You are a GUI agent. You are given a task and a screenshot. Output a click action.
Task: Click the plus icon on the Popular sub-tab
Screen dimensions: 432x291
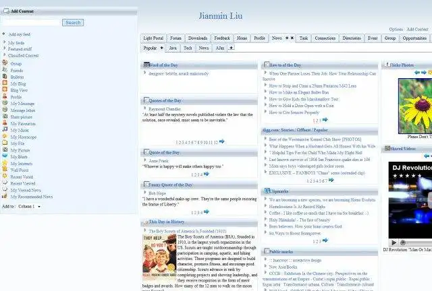pos(162,48)
